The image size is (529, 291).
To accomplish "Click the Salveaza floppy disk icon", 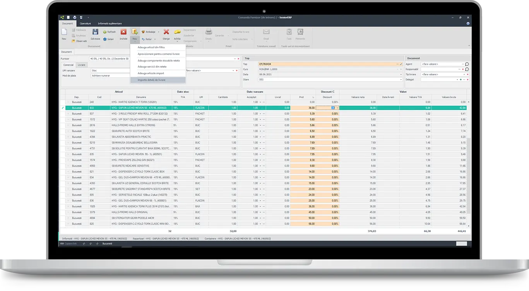I will click(95, 32).
